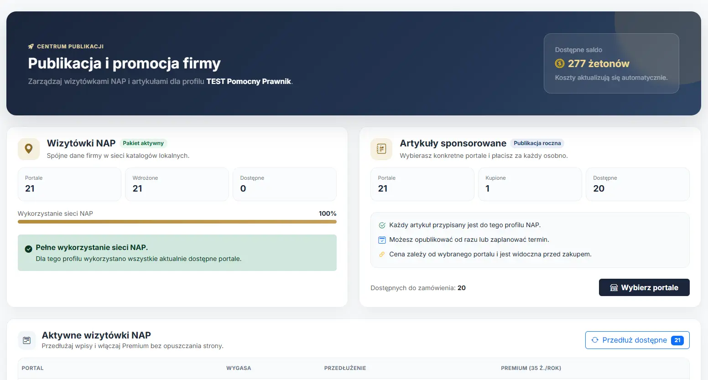Click the Dostępne 0 stat card
Screen dimensions: 708x380
tap(285, 184)
